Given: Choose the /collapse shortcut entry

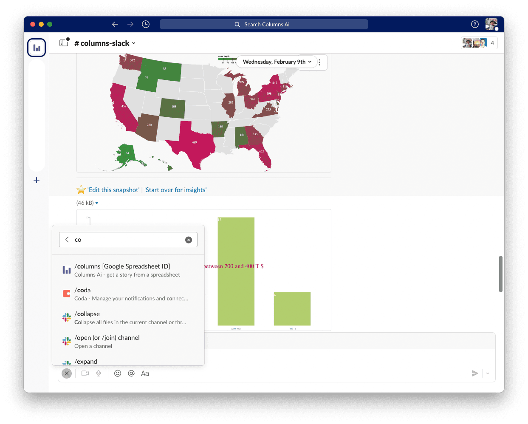Looking at the screenshot, I should tap(128, 318).
